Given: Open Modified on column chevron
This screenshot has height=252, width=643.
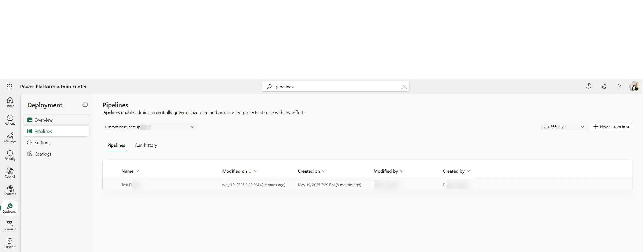Looking at the screenshot, I should point(256,171).
